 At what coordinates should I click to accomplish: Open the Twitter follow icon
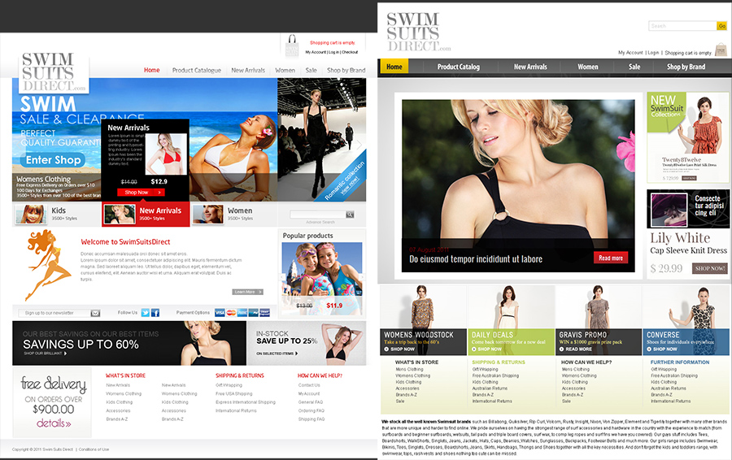pos(146,313)
